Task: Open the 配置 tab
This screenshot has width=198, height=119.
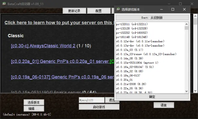Action: pyautogui.click(x=99, y=11)
